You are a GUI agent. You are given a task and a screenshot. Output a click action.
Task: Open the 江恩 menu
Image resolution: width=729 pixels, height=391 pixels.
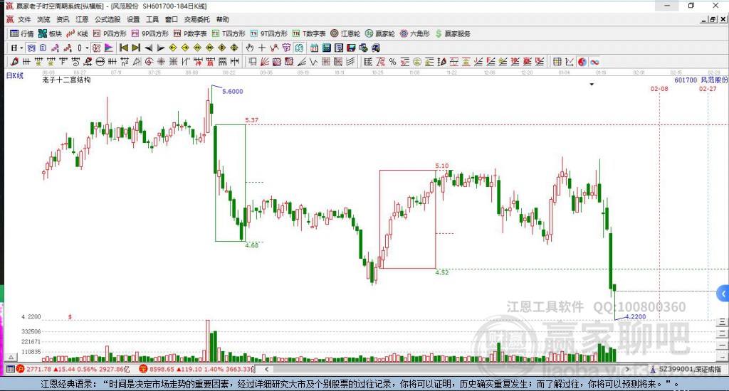click(82, 19)
